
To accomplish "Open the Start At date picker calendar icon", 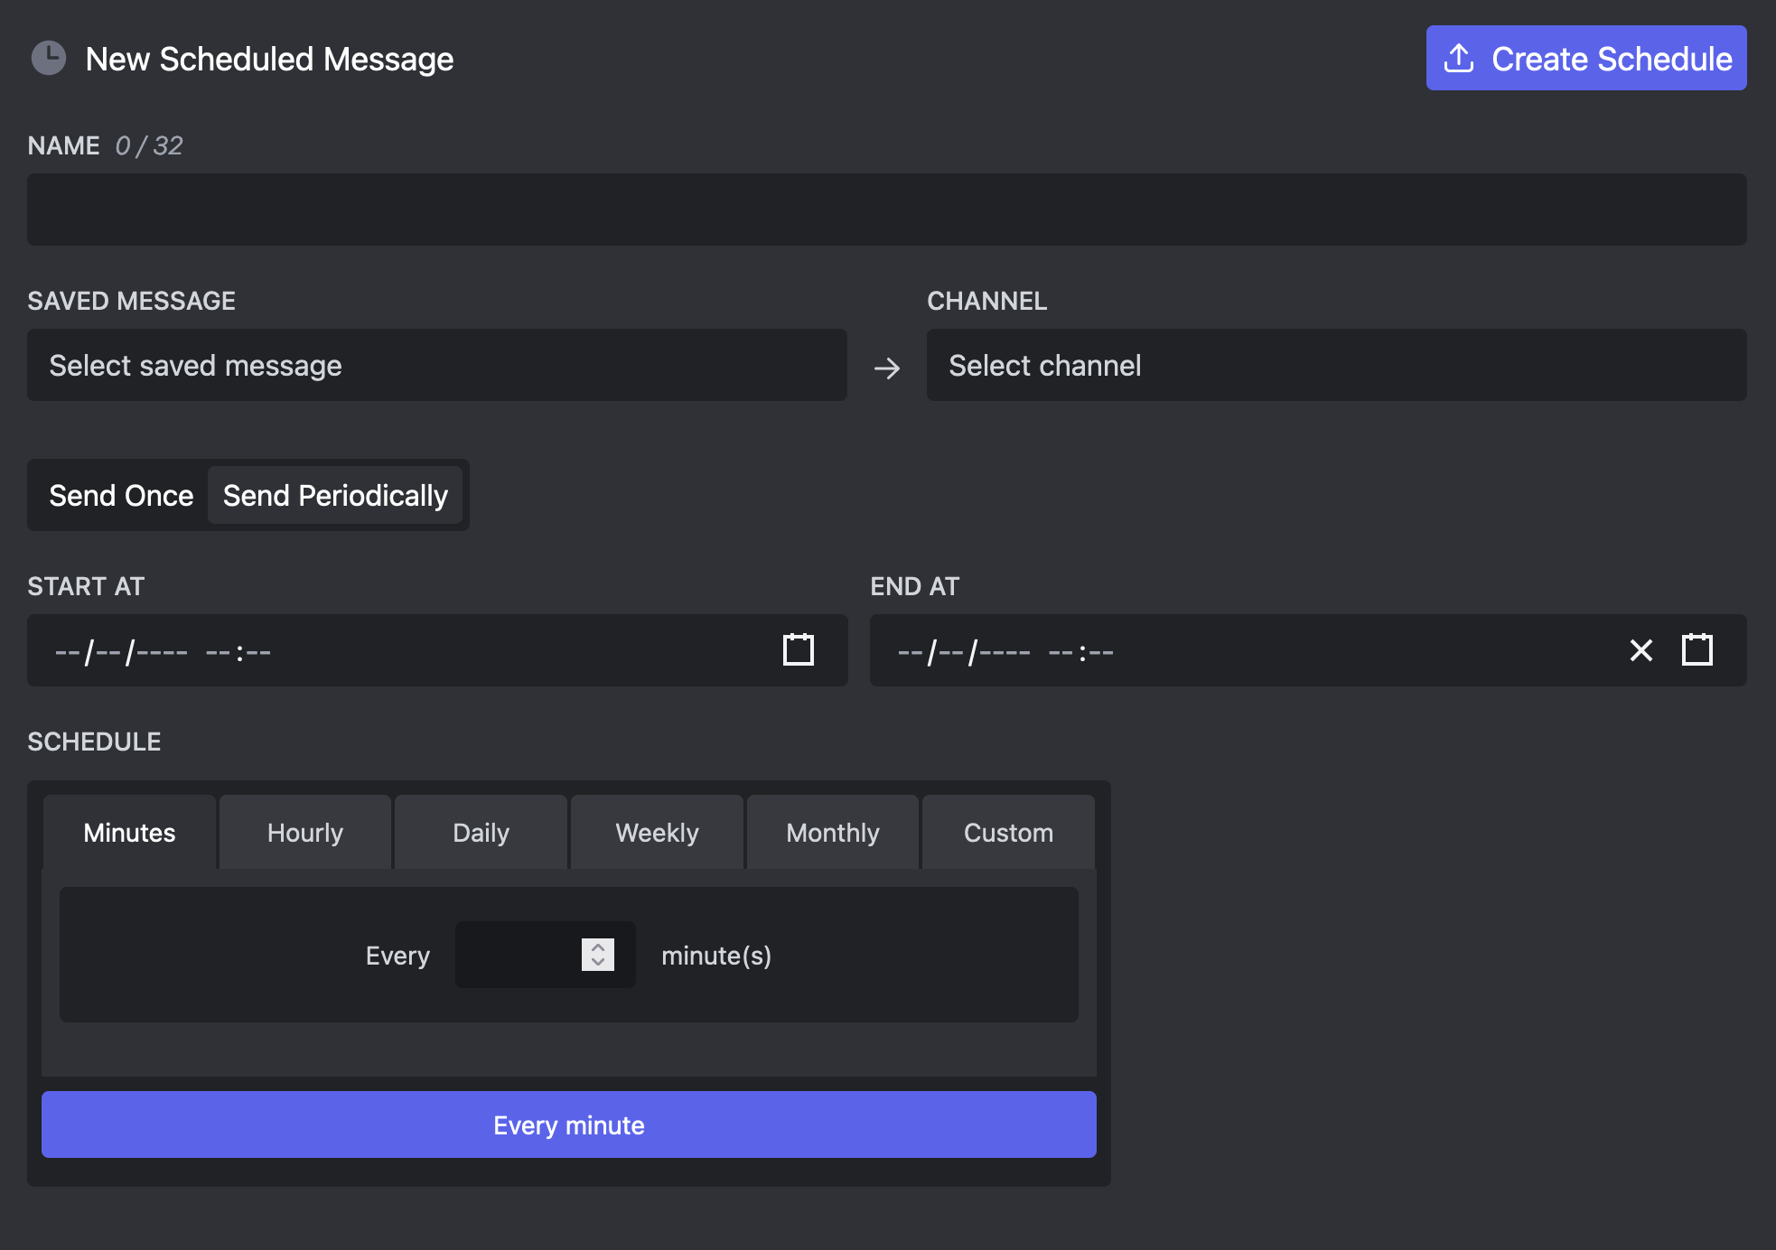I will point(797,649).
